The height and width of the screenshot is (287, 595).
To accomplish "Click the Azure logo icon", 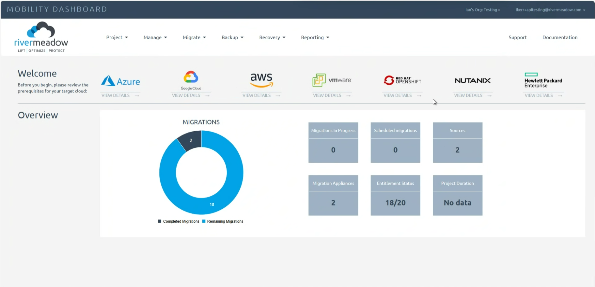I will [x=108, y=81].
